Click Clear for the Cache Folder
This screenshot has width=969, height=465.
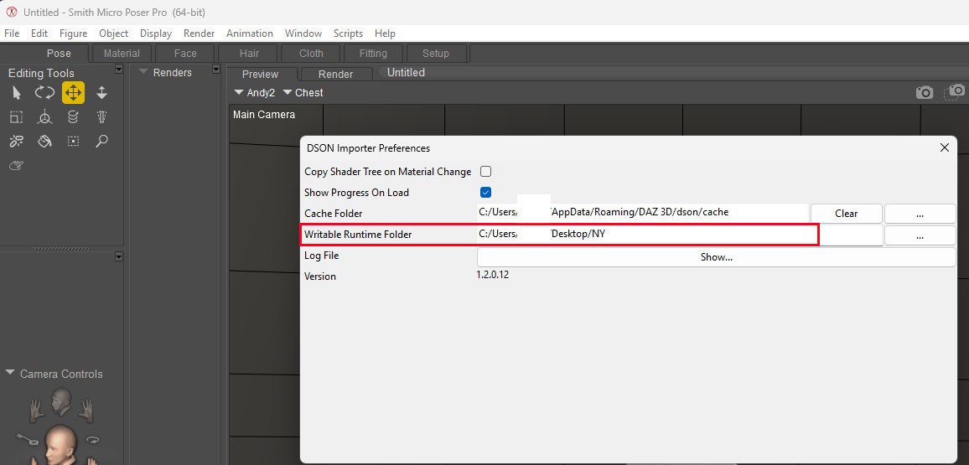[846, 214]
